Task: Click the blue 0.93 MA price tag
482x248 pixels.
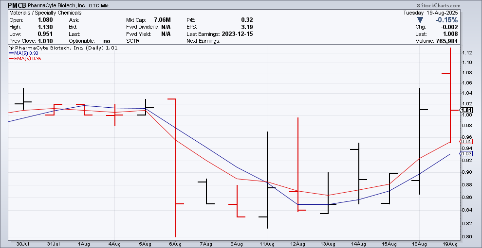Action: pos(466,153)
